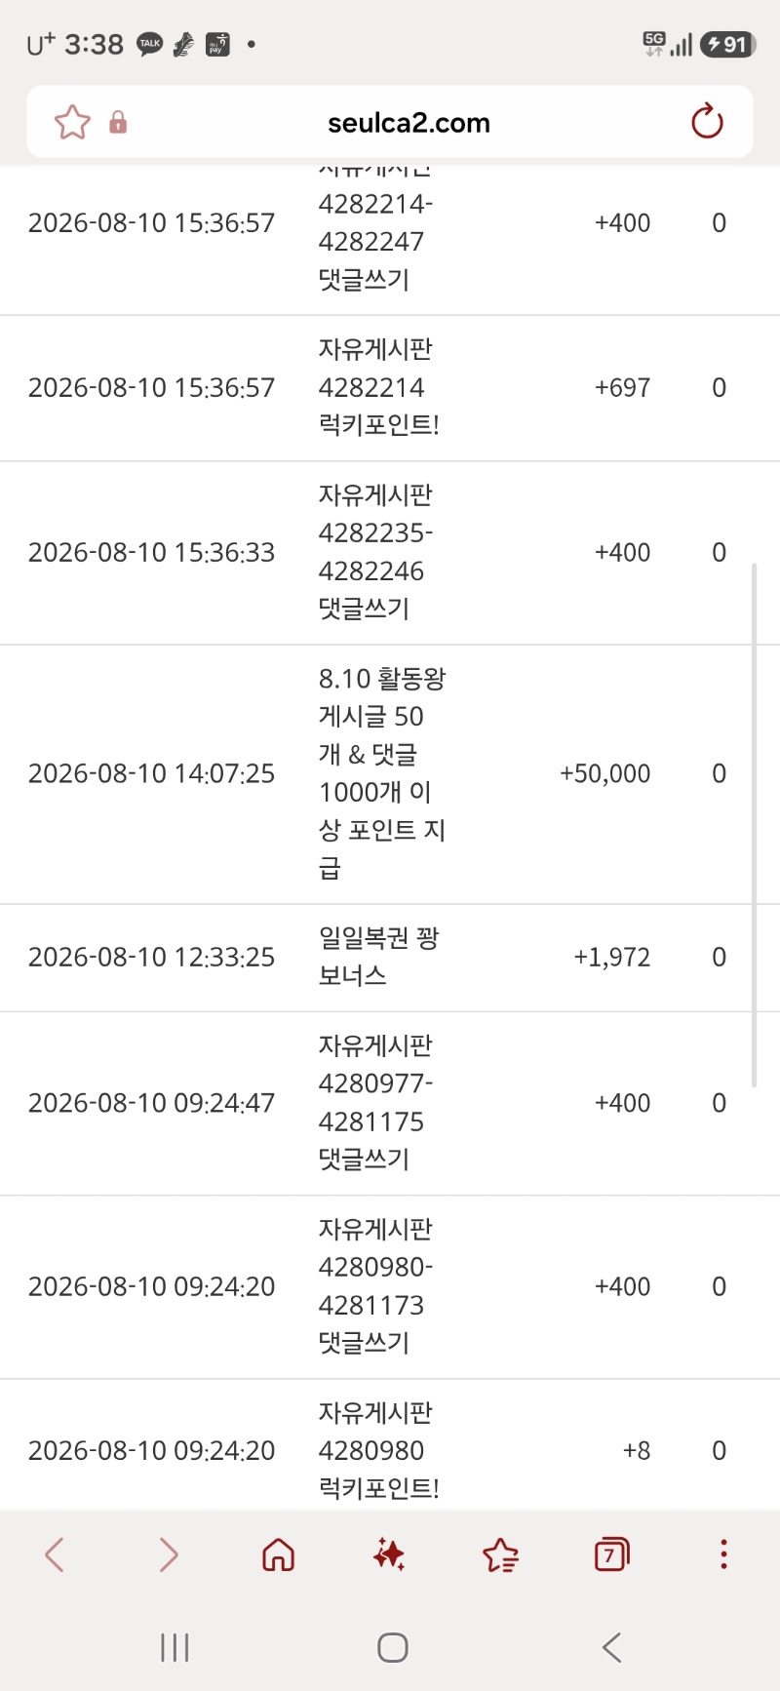Open the 4282214 럭키포인트 entry

tap(390, 388)
